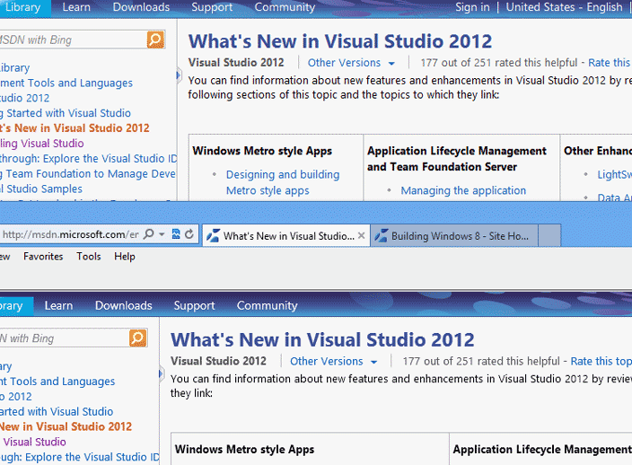Open the address bar autocomplete dropdown arrow
632x465 pixels.
(162, 235)
